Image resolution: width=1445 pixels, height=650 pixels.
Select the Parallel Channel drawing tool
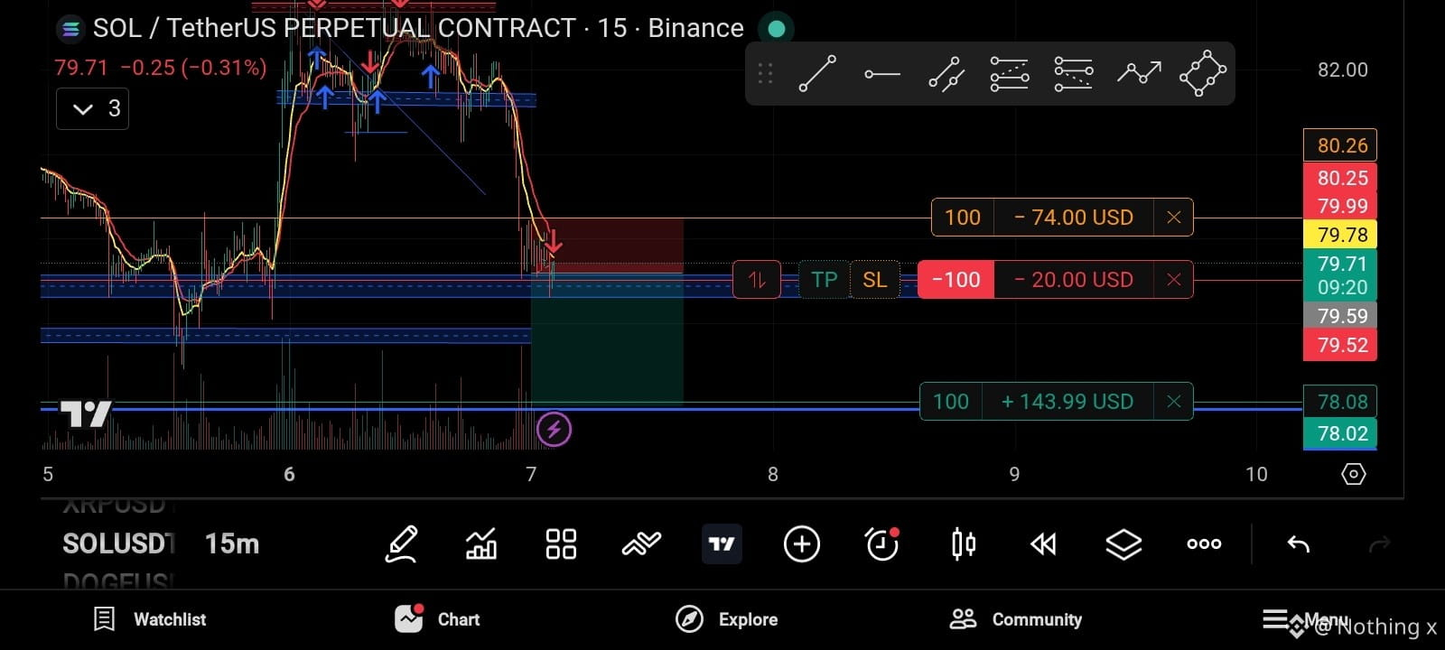(946, 74)
